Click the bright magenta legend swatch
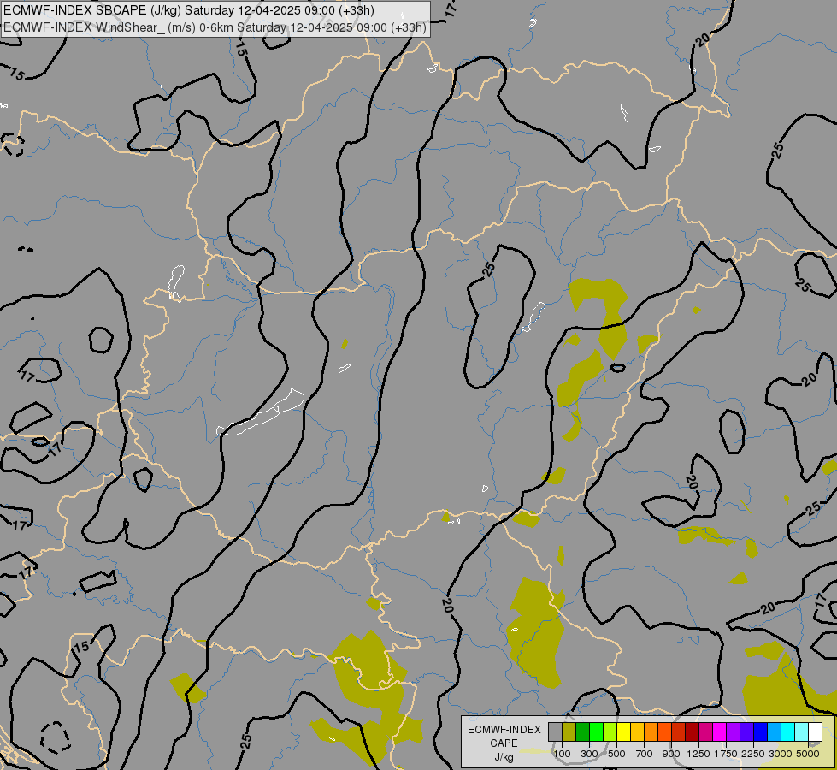Image resolution: width=837 pixels, height=770 pixels. tap(720, 732)
